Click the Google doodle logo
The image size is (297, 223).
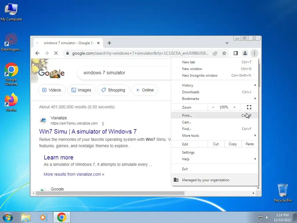51,73
